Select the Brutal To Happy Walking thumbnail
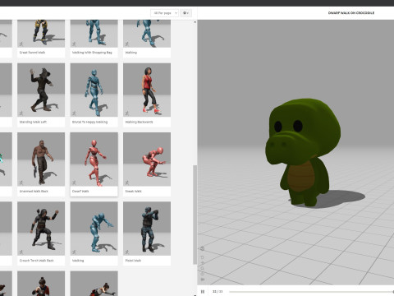The height and width of the screenshot is (296, 394). [x=94, y=90]
